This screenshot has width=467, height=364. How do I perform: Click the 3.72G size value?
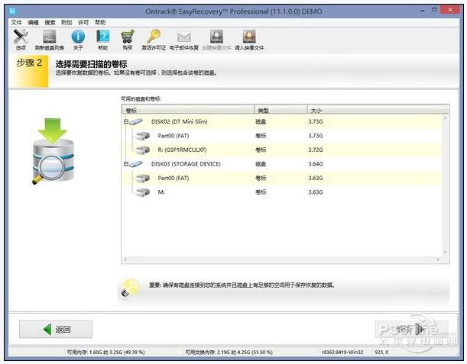coord(316,150)
